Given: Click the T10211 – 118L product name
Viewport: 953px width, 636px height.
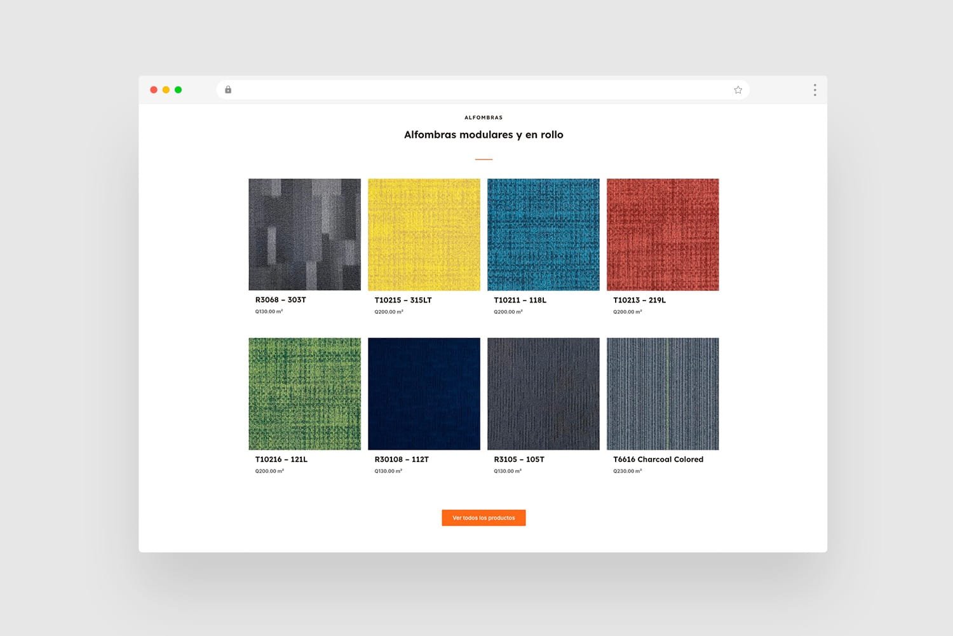Looking at the screenshot, I should point(520,300).
